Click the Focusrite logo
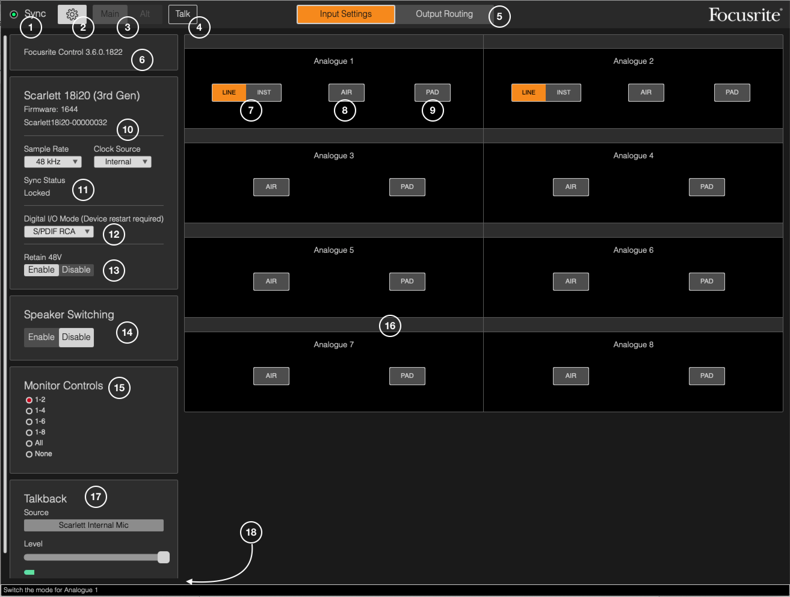790x597 pixels. point(744,15)
